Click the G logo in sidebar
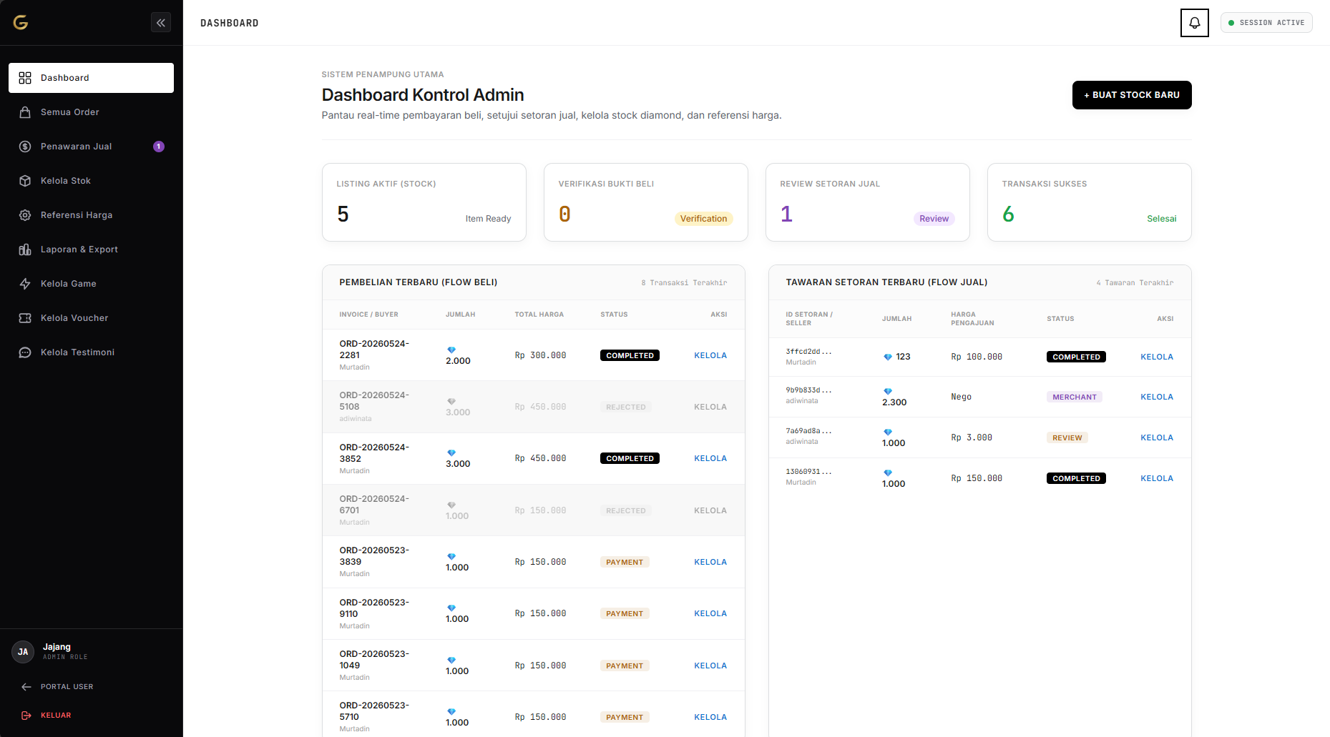The width and height of the screenshot is (1330, 737). coord(21,23)
